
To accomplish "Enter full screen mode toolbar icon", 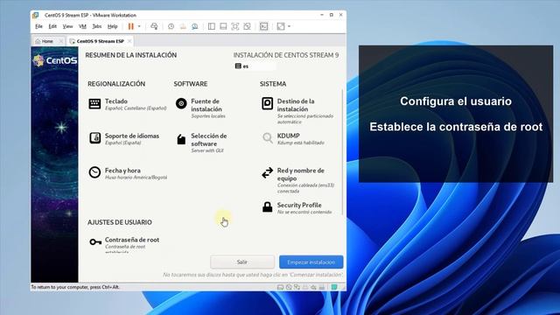I will point(235,26).
